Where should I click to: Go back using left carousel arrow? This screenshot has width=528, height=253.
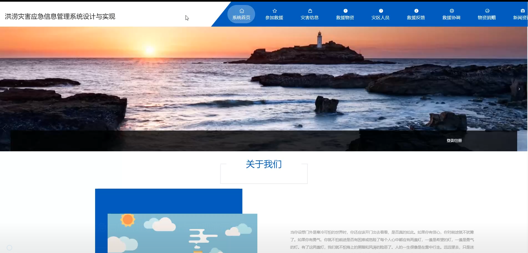[x=8, y=89]
